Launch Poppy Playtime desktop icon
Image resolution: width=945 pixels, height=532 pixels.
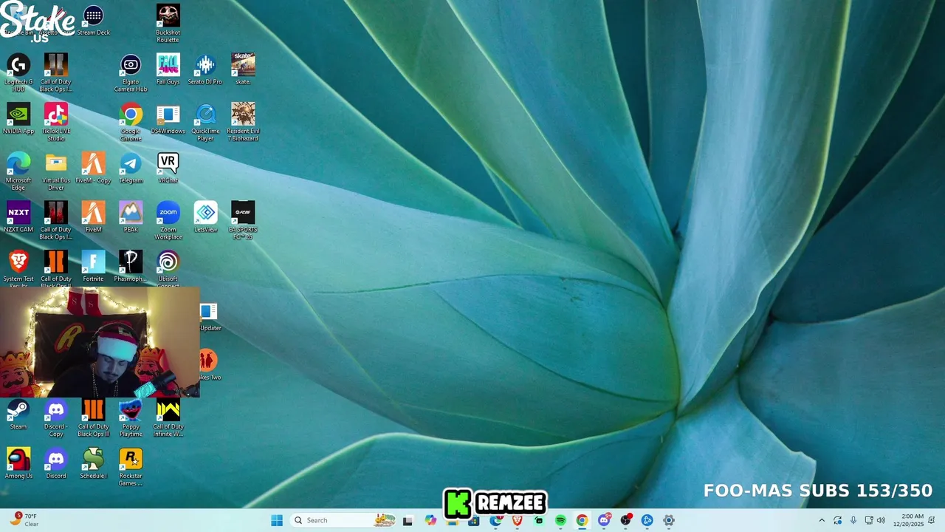point(131,418)
